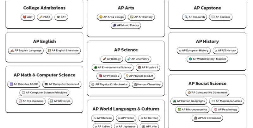Click the AP Physics 2 magnet icon

click(101, 76)
